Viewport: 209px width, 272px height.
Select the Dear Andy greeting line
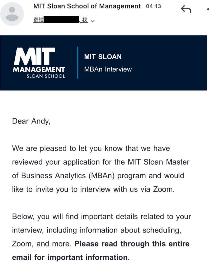(31, 121)
